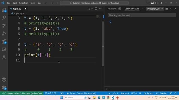The image size is (179, 100).
Task: Open additional menu items ellipsis in menu bar
Action: click(45, 3)
